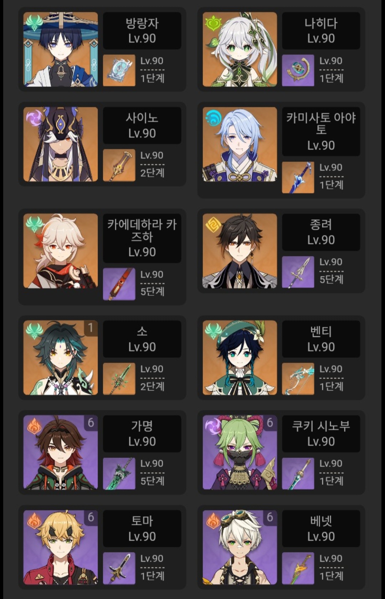
Task: Select Gaming's (가명) green claymore icon
Action: (x=119, y=473)
